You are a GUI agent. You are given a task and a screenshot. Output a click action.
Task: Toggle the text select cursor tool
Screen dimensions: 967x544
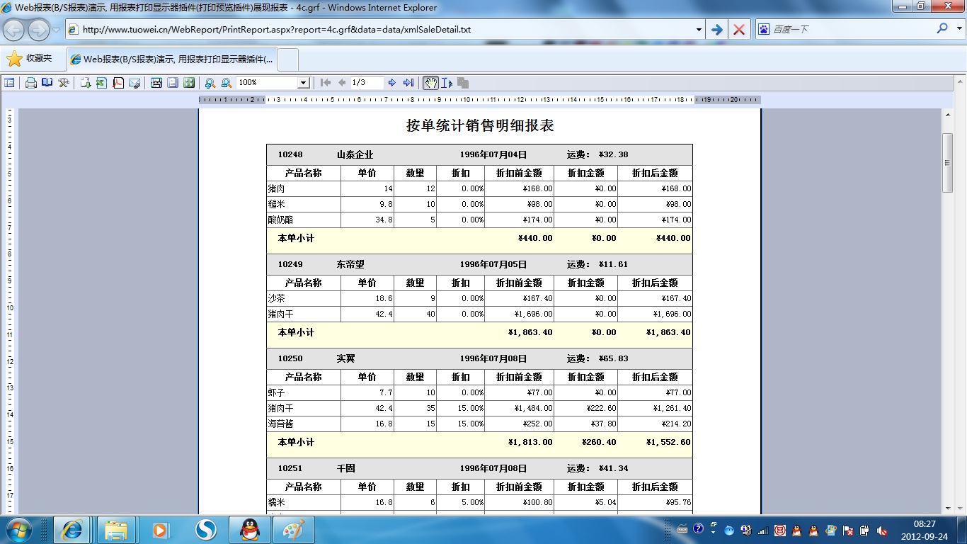coord(447,83)
